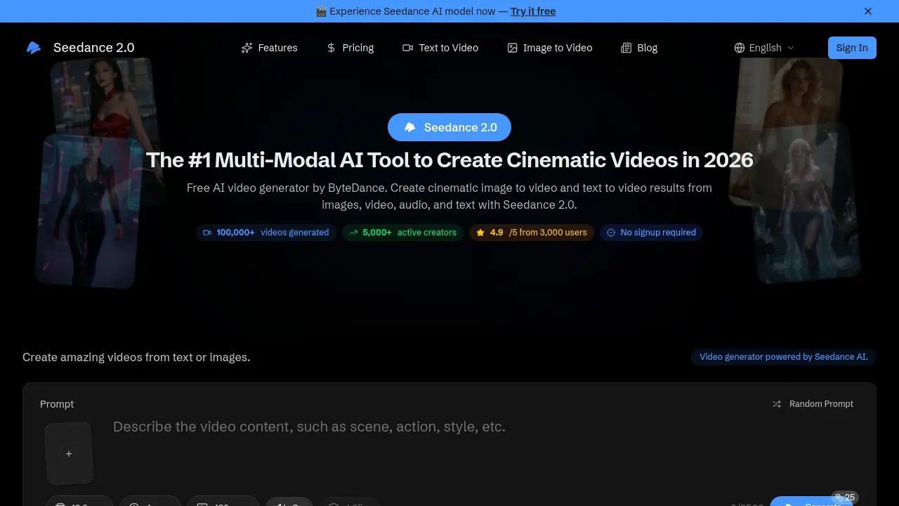Click the Seedance 2.0 logo in the header

(79, 48)
